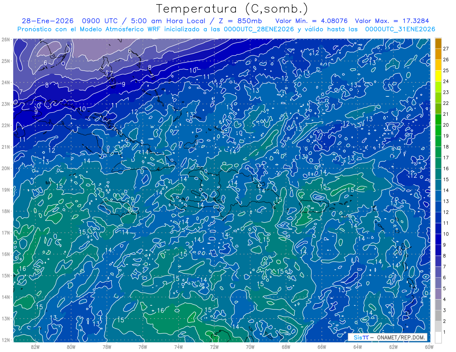Viewport: 456px width, 352px height.
Task: Click the purple colorbar band between 4 and 5
Action: [439, 294]
